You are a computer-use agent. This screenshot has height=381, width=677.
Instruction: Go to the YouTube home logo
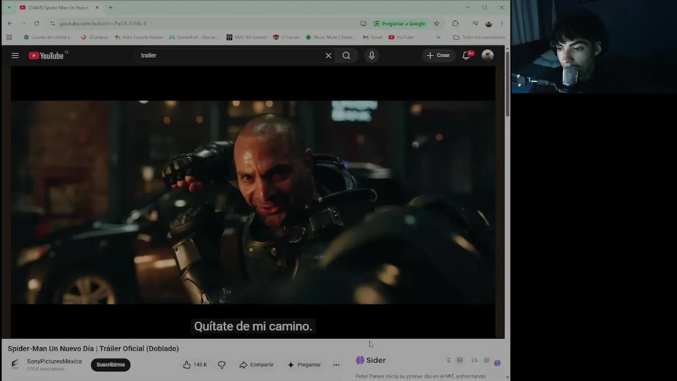pos(47,56)
